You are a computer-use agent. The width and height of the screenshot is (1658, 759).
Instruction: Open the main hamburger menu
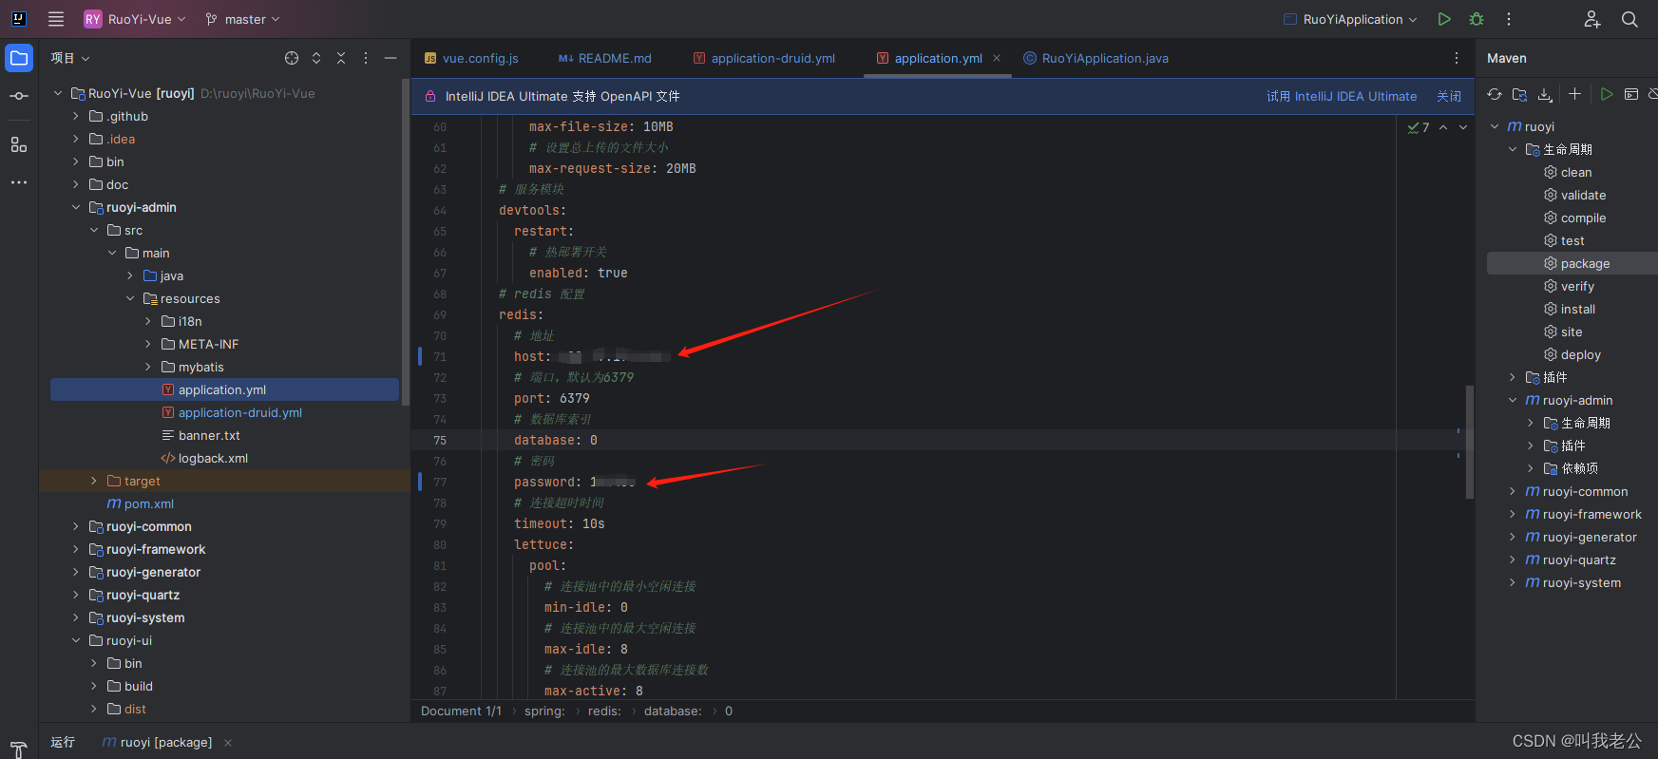[x=56, y=19]
